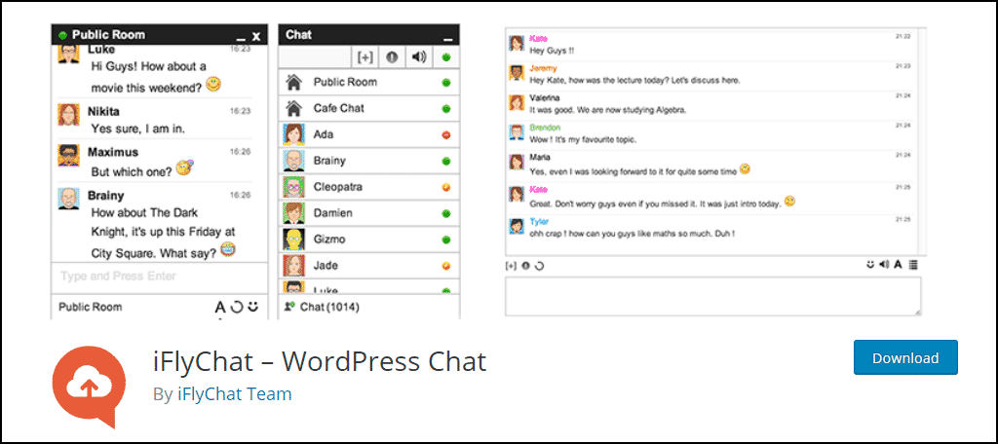The image size is (998, 444).
Task: Click Tyler's name in embedded chat
Action: [x=538, y=222]
